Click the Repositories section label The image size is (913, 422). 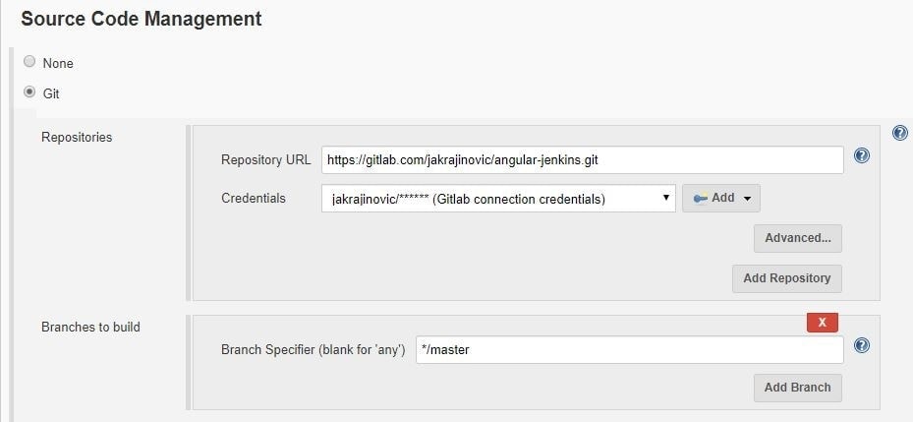tap(77, 138)
